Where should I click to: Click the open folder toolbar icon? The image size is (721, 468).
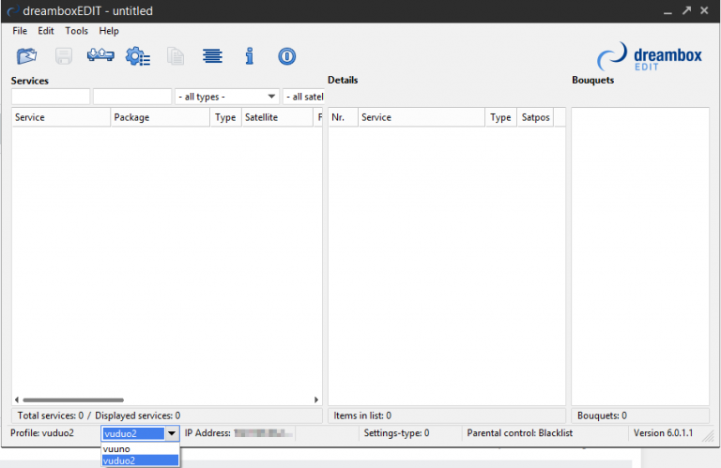(27, 56)
